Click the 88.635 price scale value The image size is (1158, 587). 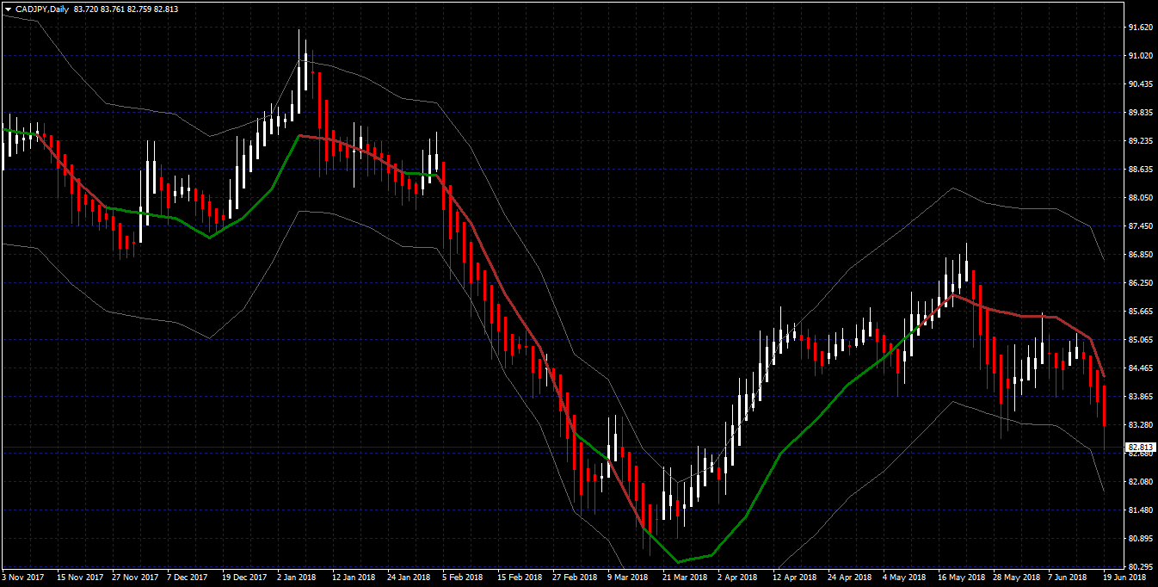tap(1140, 170)
